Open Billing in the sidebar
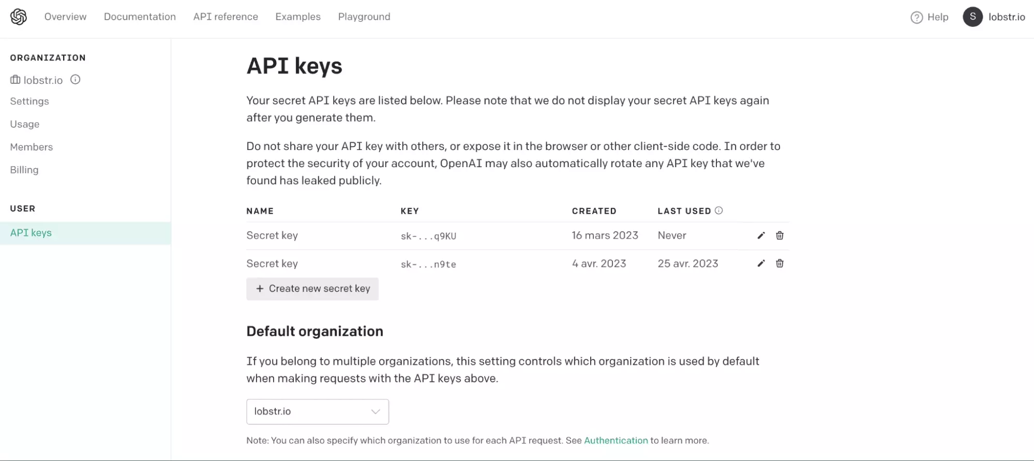The width and height of the screenshot is (1034, 461). point(24,170)
